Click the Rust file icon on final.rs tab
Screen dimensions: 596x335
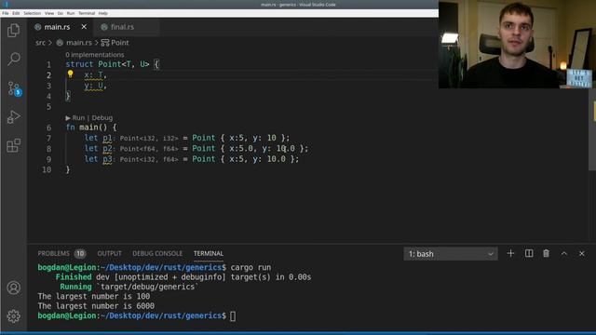tap(104, 27)
